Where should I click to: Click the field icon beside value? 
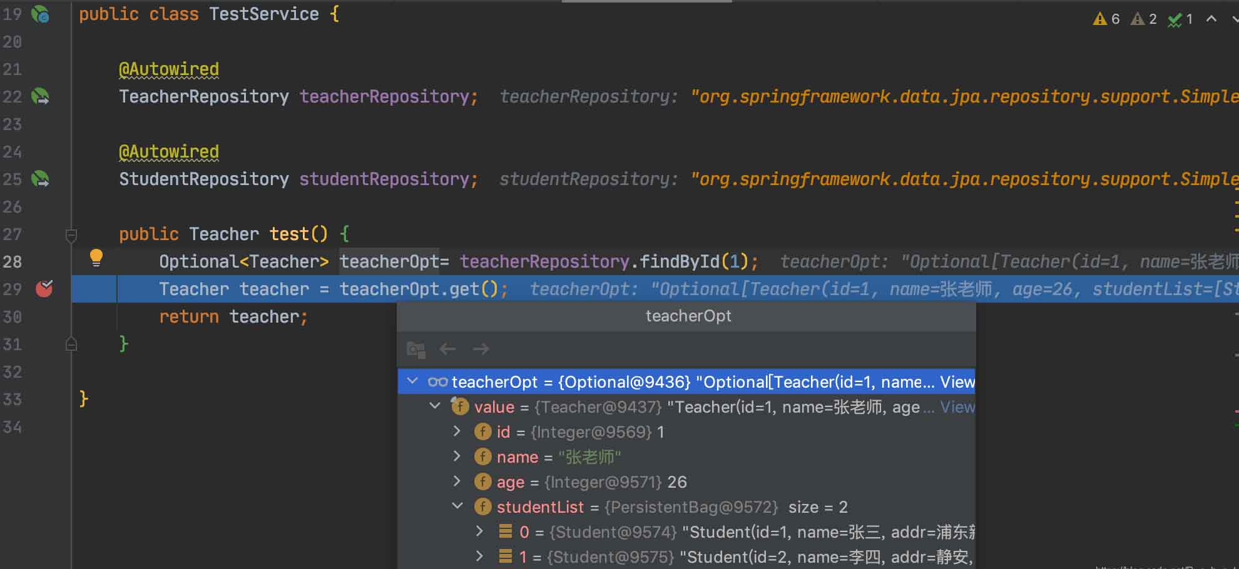click(460, 406)
